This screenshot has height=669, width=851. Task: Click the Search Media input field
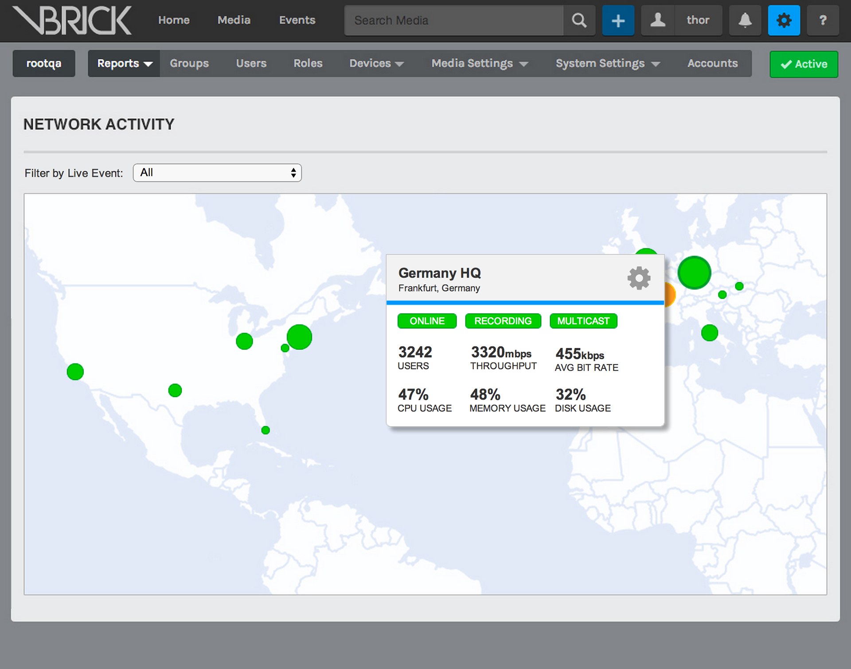click(453, 20)
